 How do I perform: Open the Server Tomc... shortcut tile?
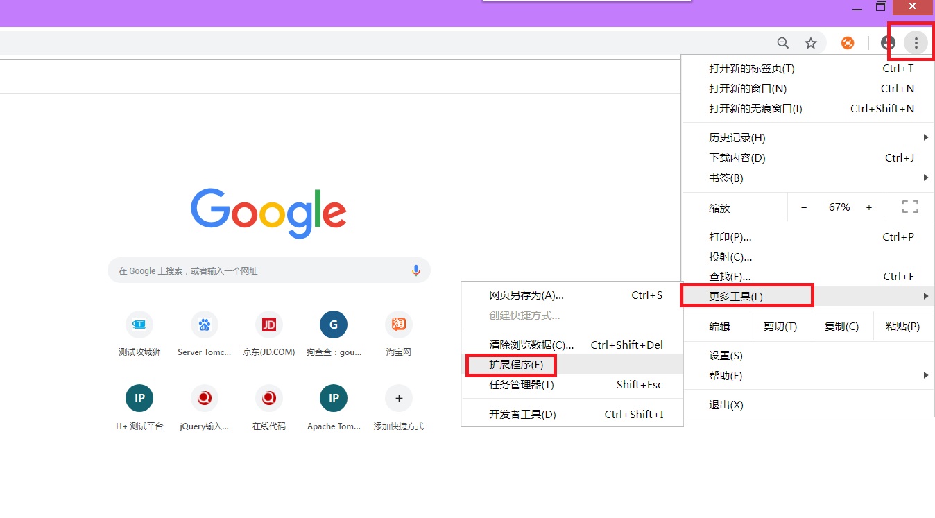point(205,334)
